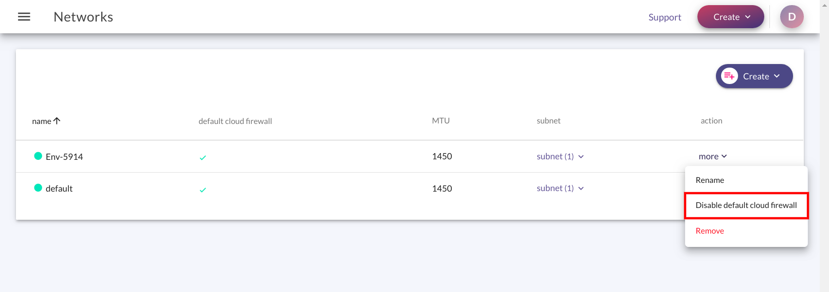This screenshot has height=292, width=829.
Task: Click the default cloud firewall column header
Action: click(235, 121)
